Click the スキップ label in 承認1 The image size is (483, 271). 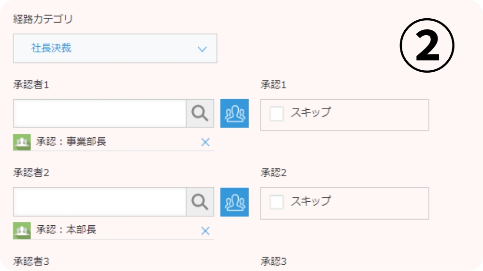(x=311, y=112)
